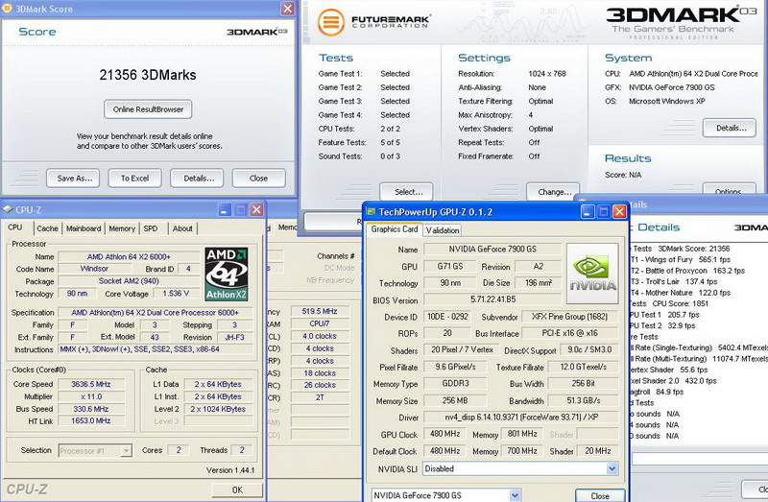The height and width of the screenshot is (502, 768).
Task: Click the Close button in GPU-Z
Action: coord(600,495)
